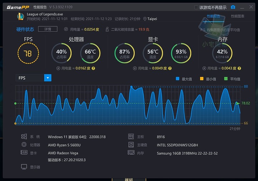Click the blue 最大值 legend swatch
The height and width of the screenshot is (181, 258).
pyautogui.click(x=177, y=78)
